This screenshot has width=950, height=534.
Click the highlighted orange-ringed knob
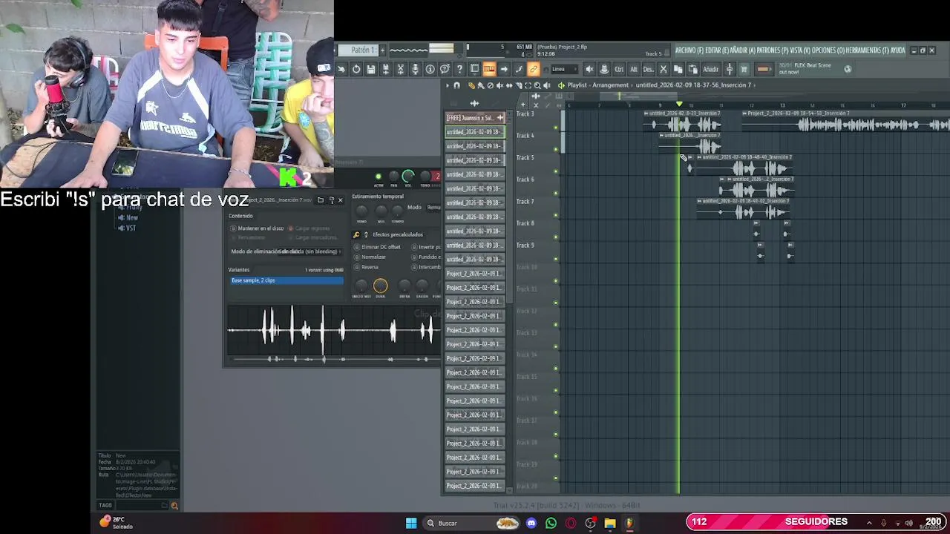[x=380, y=286]
